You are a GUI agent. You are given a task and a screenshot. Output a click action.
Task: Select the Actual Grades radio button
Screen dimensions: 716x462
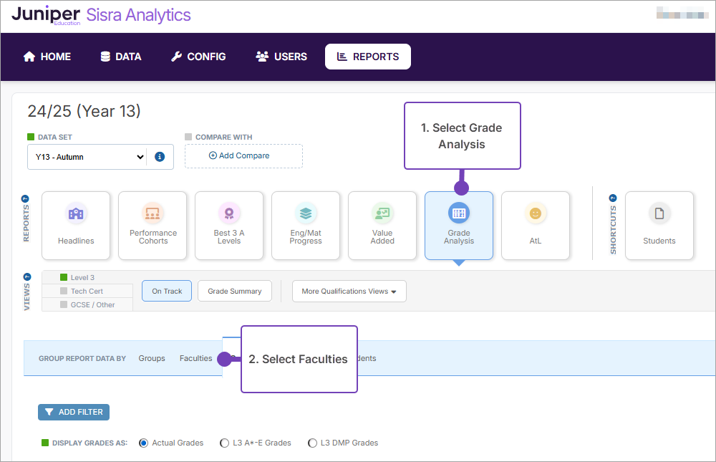(144, 443)
